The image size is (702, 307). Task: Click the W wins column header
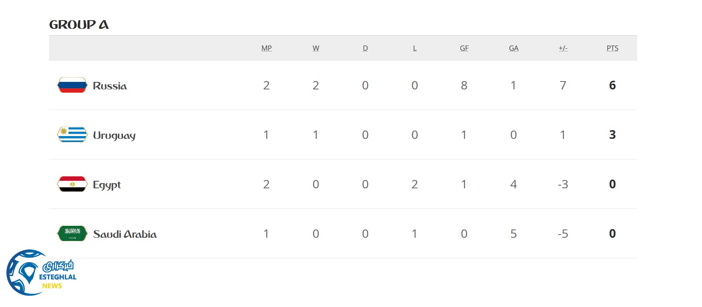[x=316, y=48]
